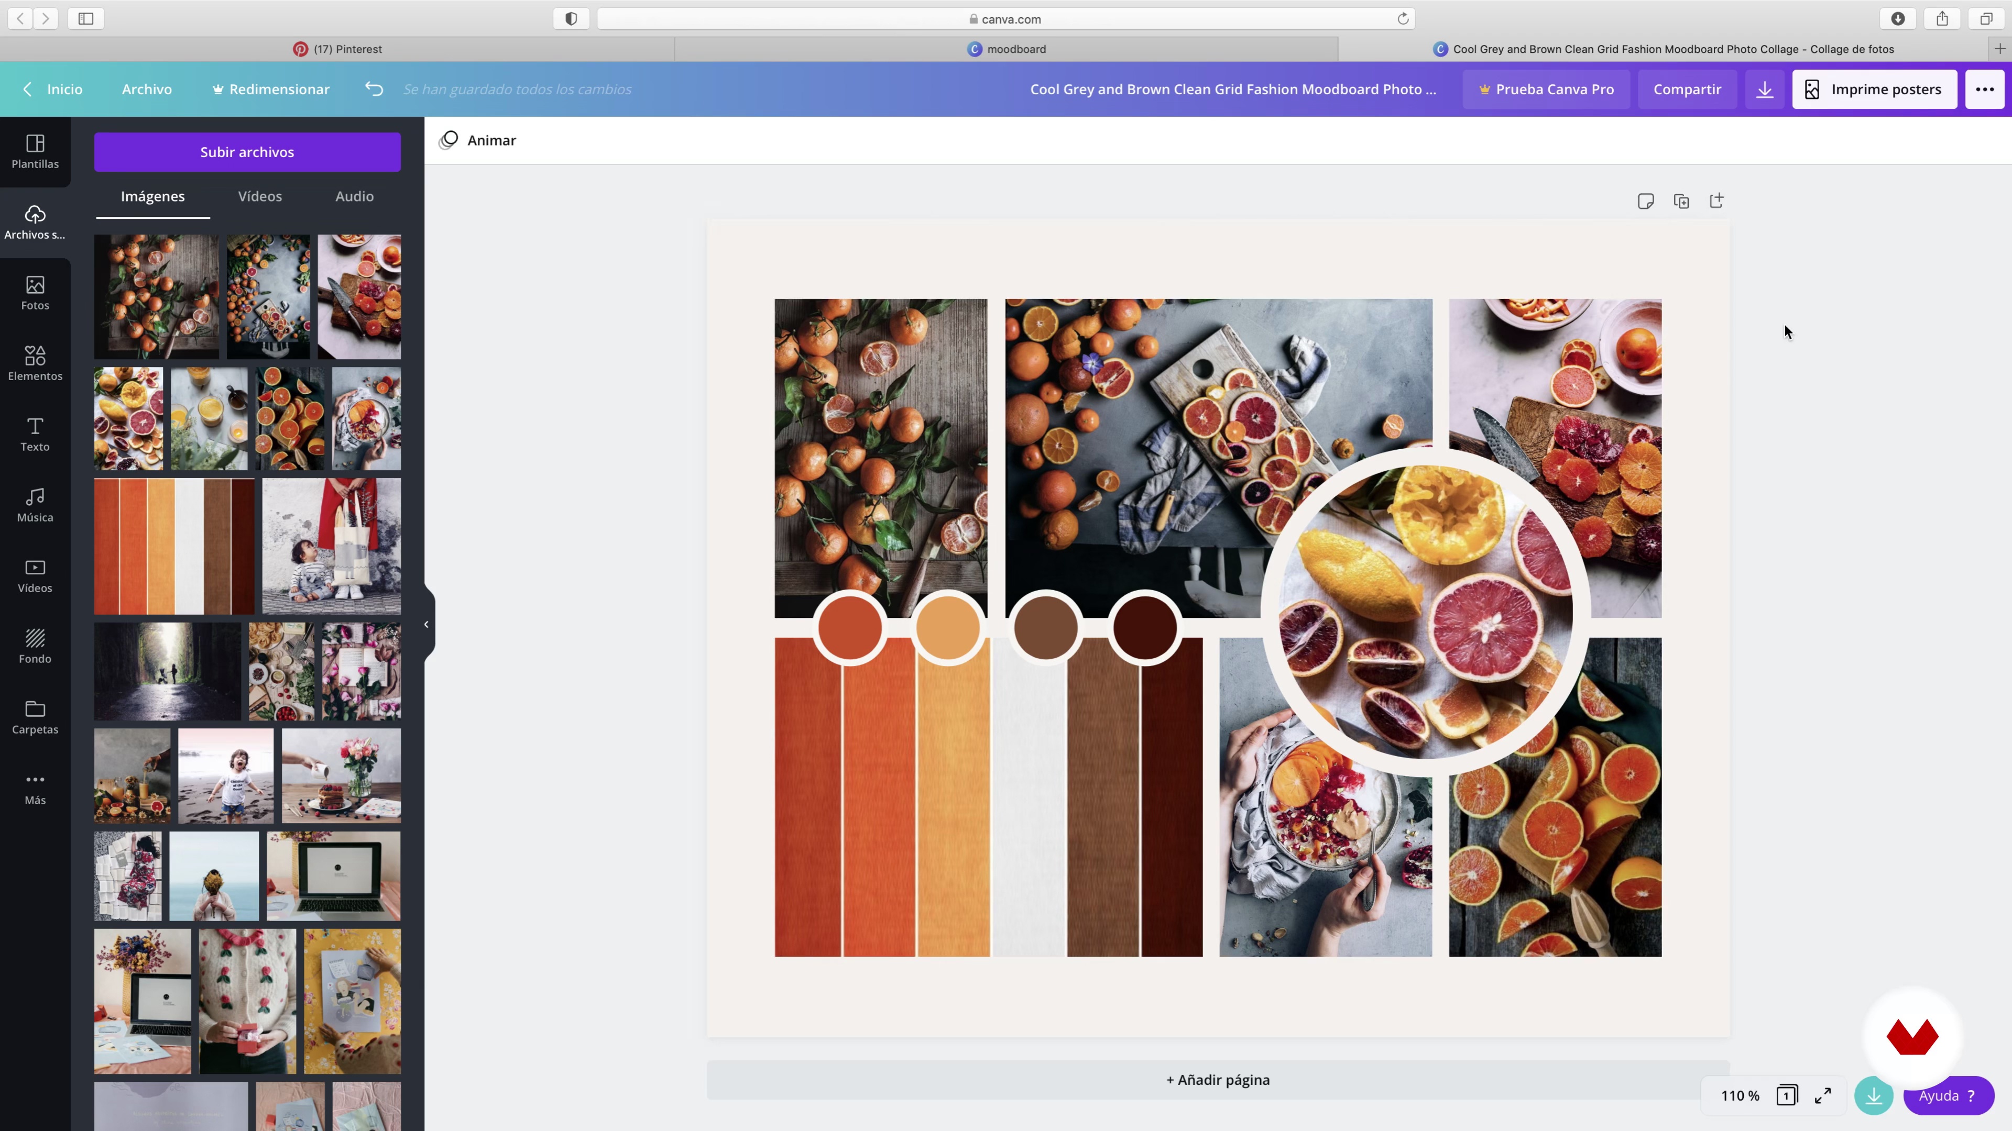Open the Fondo sidebar panel

point(35,647)
